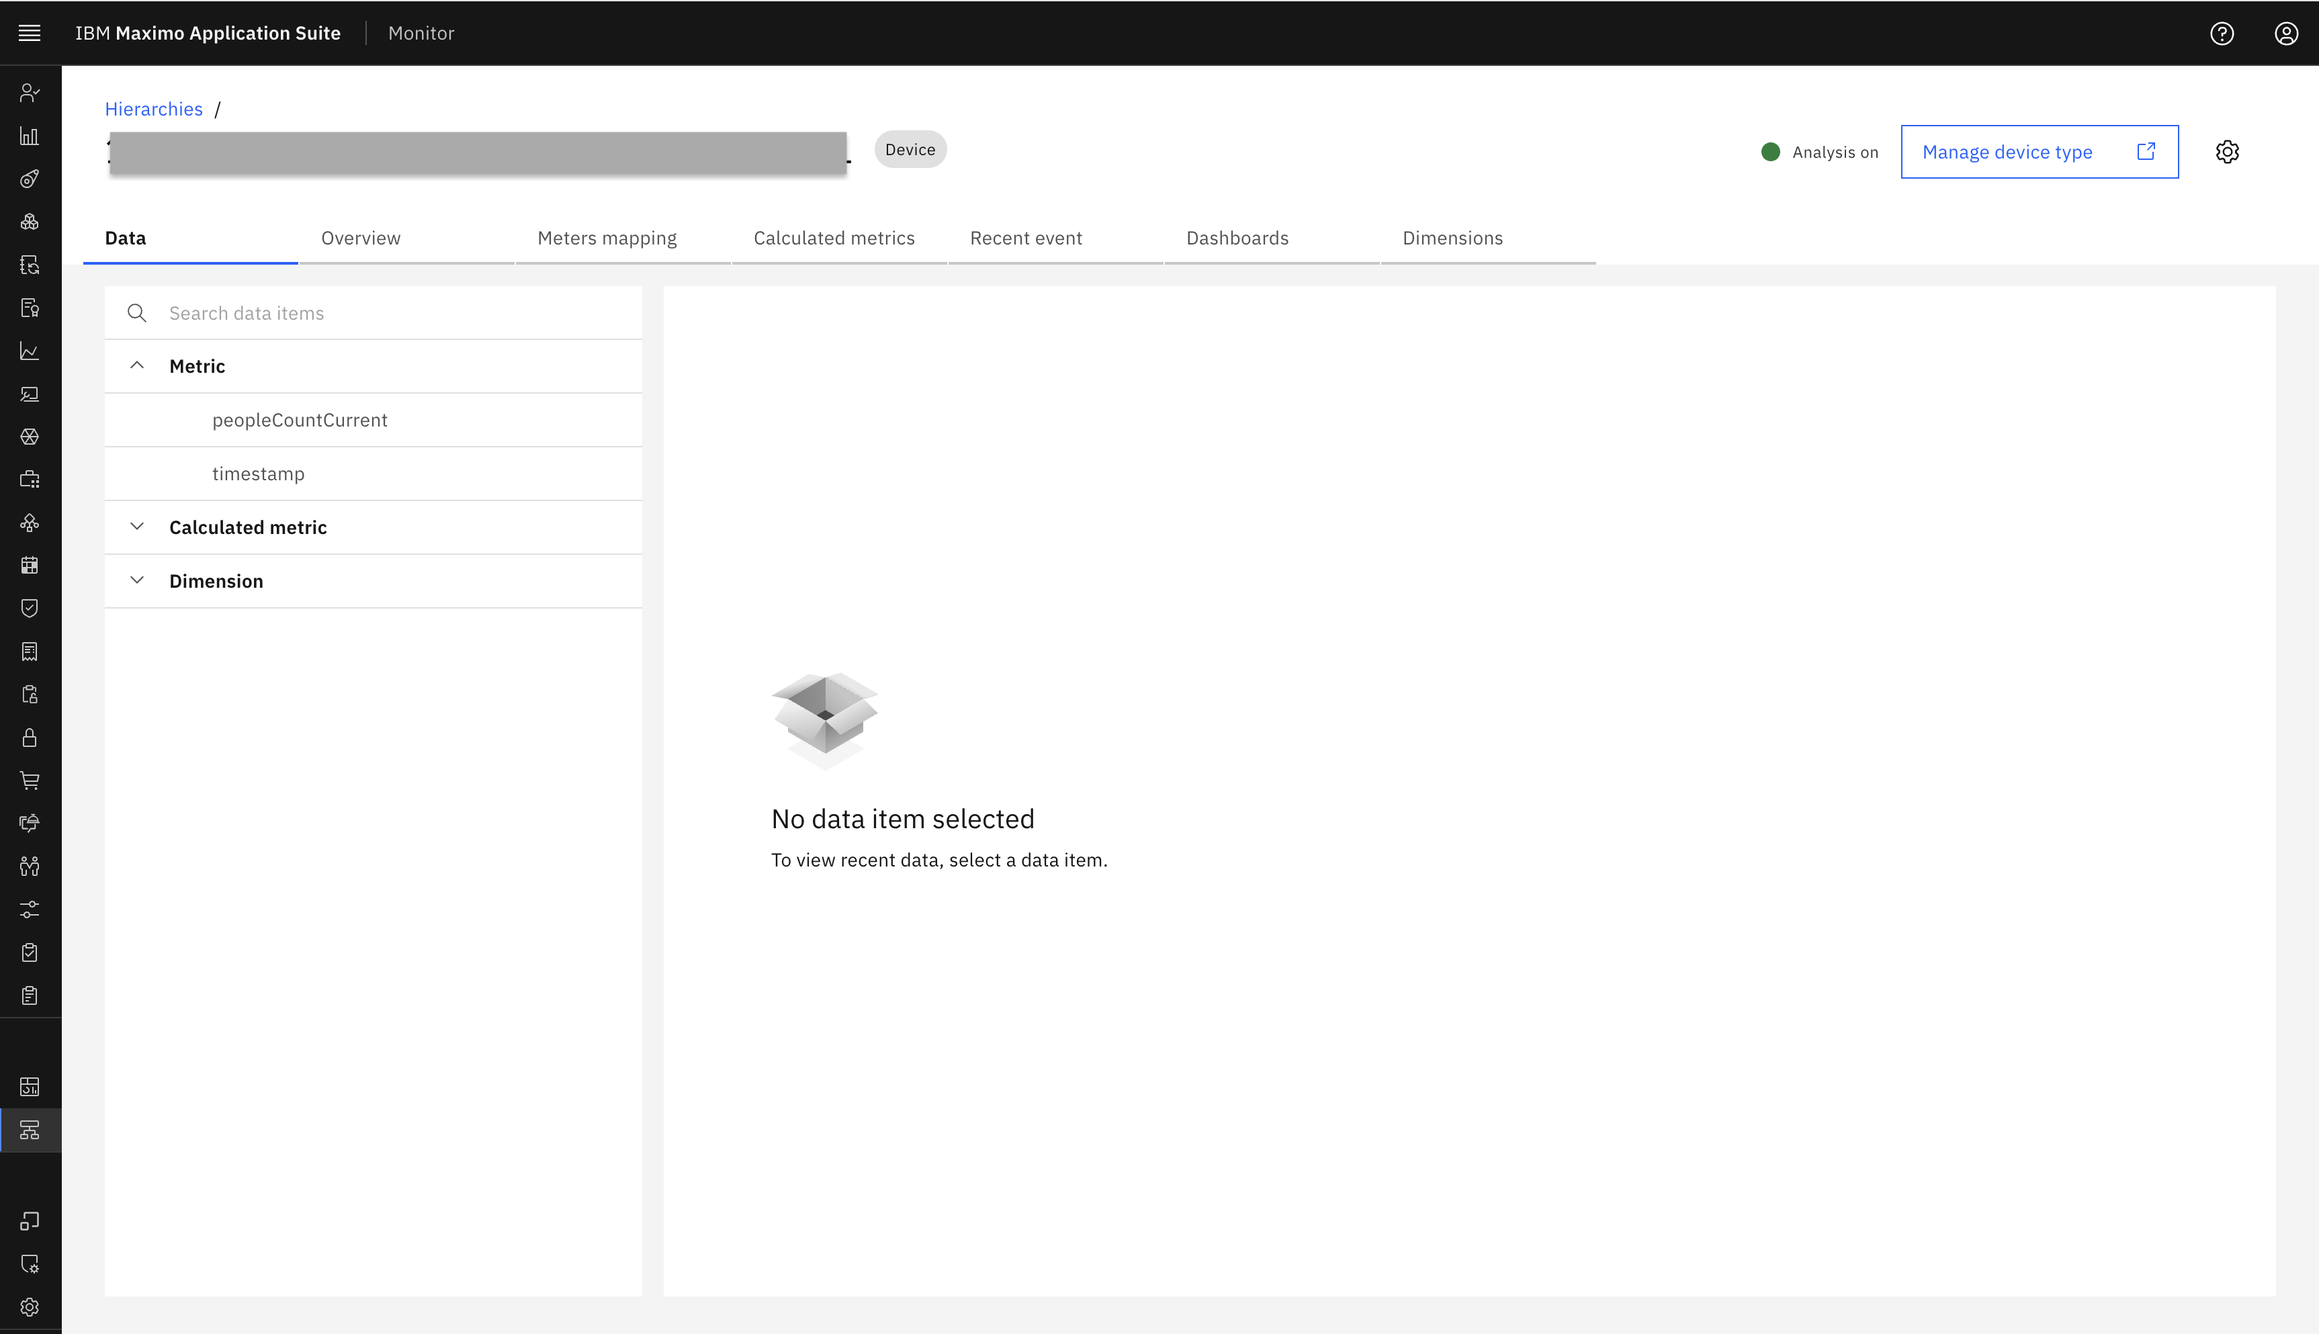Click the clipboard checkmark sidebar icon
The height and width of the screenshot is (1334, 2319).
pyautogui.click(x=30, y=952)
